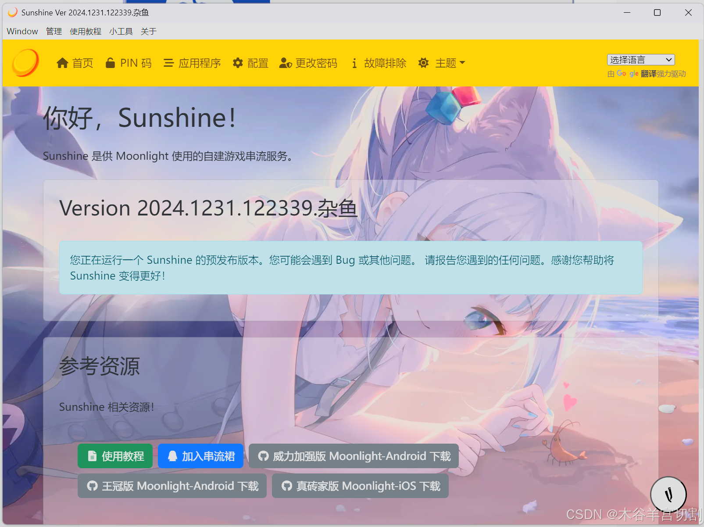The image size is (704, 527).
Task: Click the 参考资源 heading
Action: [x=100, y=366]
